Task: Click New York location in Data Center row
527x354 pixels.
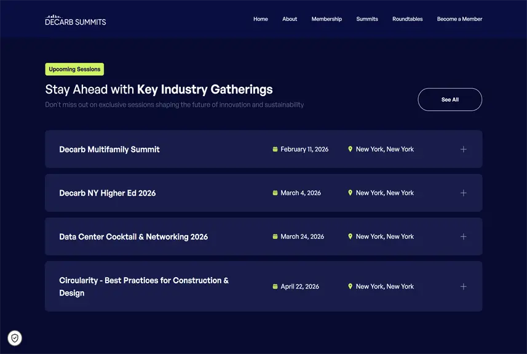Action: click(385, 236)
